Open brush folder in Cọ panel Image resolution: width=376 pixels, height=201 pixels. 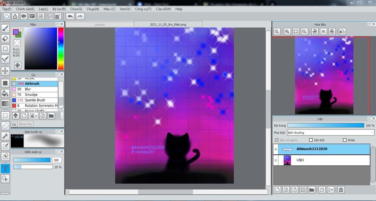(x=51, y=116)
